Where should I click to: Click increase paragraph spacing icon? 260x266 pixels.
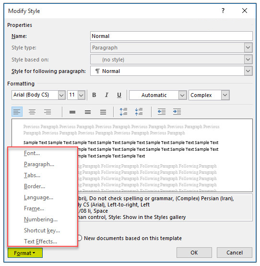[123, 112]
